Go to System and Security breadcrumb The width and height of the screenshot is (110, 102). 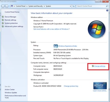(x=35, y=6)
